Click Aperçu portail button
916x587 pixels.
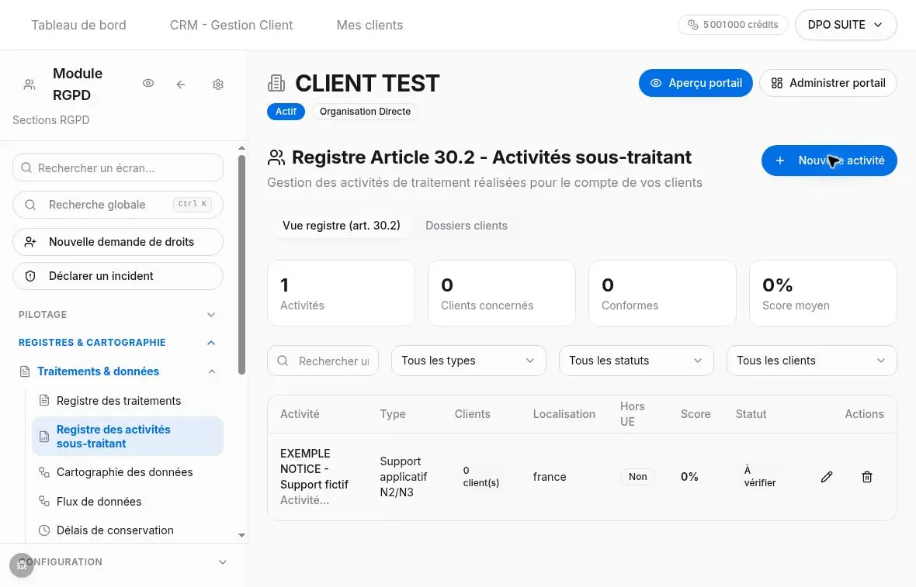pos(696,83)
